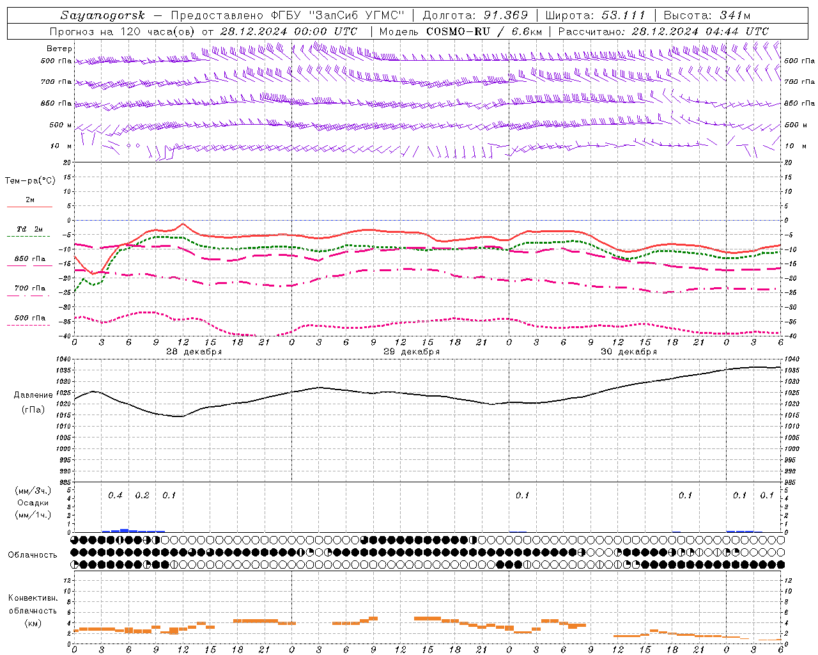This screenshot has width=818, height=655.
Task: Click the Широта: 53.111 latitude value
Action: click(595, 15)
